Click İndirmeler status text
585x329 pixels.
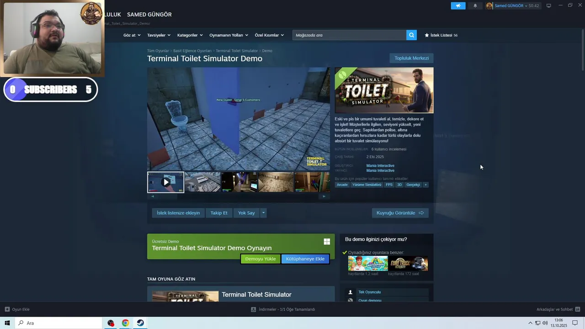(287, 309)
